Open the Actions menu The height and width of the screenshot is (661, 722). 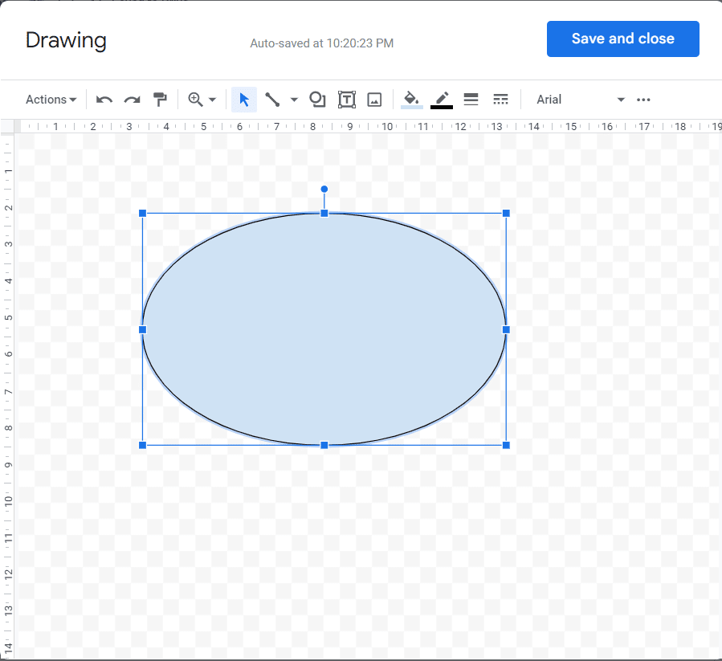[51, 100]
